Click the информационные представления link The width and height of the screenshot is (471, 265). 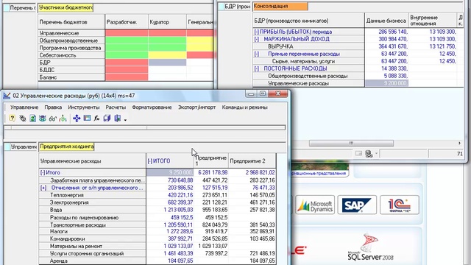pyautogui.click(x=319, y=174)
